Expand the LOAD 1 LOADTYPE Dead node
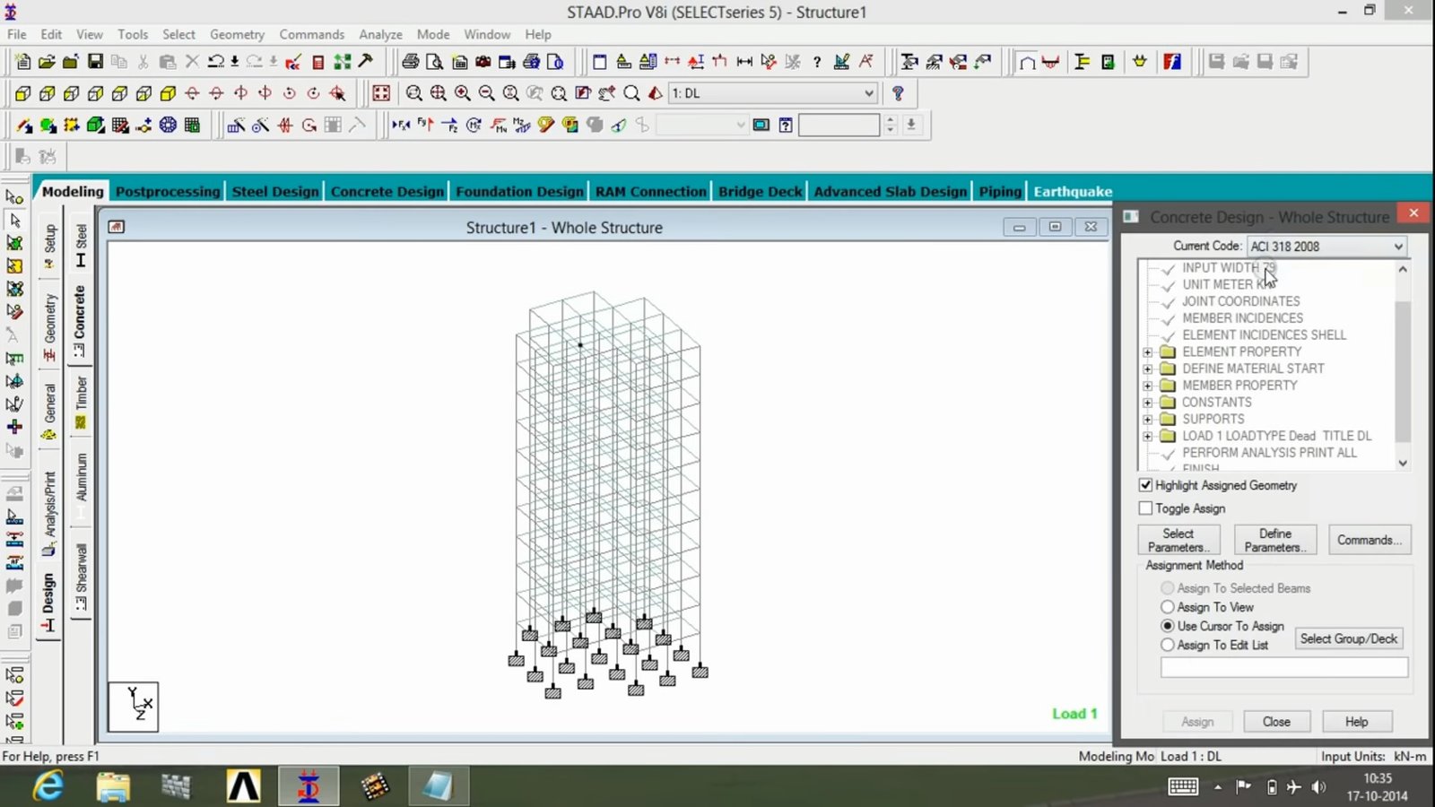1435x807 pixels. click(1147, 436)
